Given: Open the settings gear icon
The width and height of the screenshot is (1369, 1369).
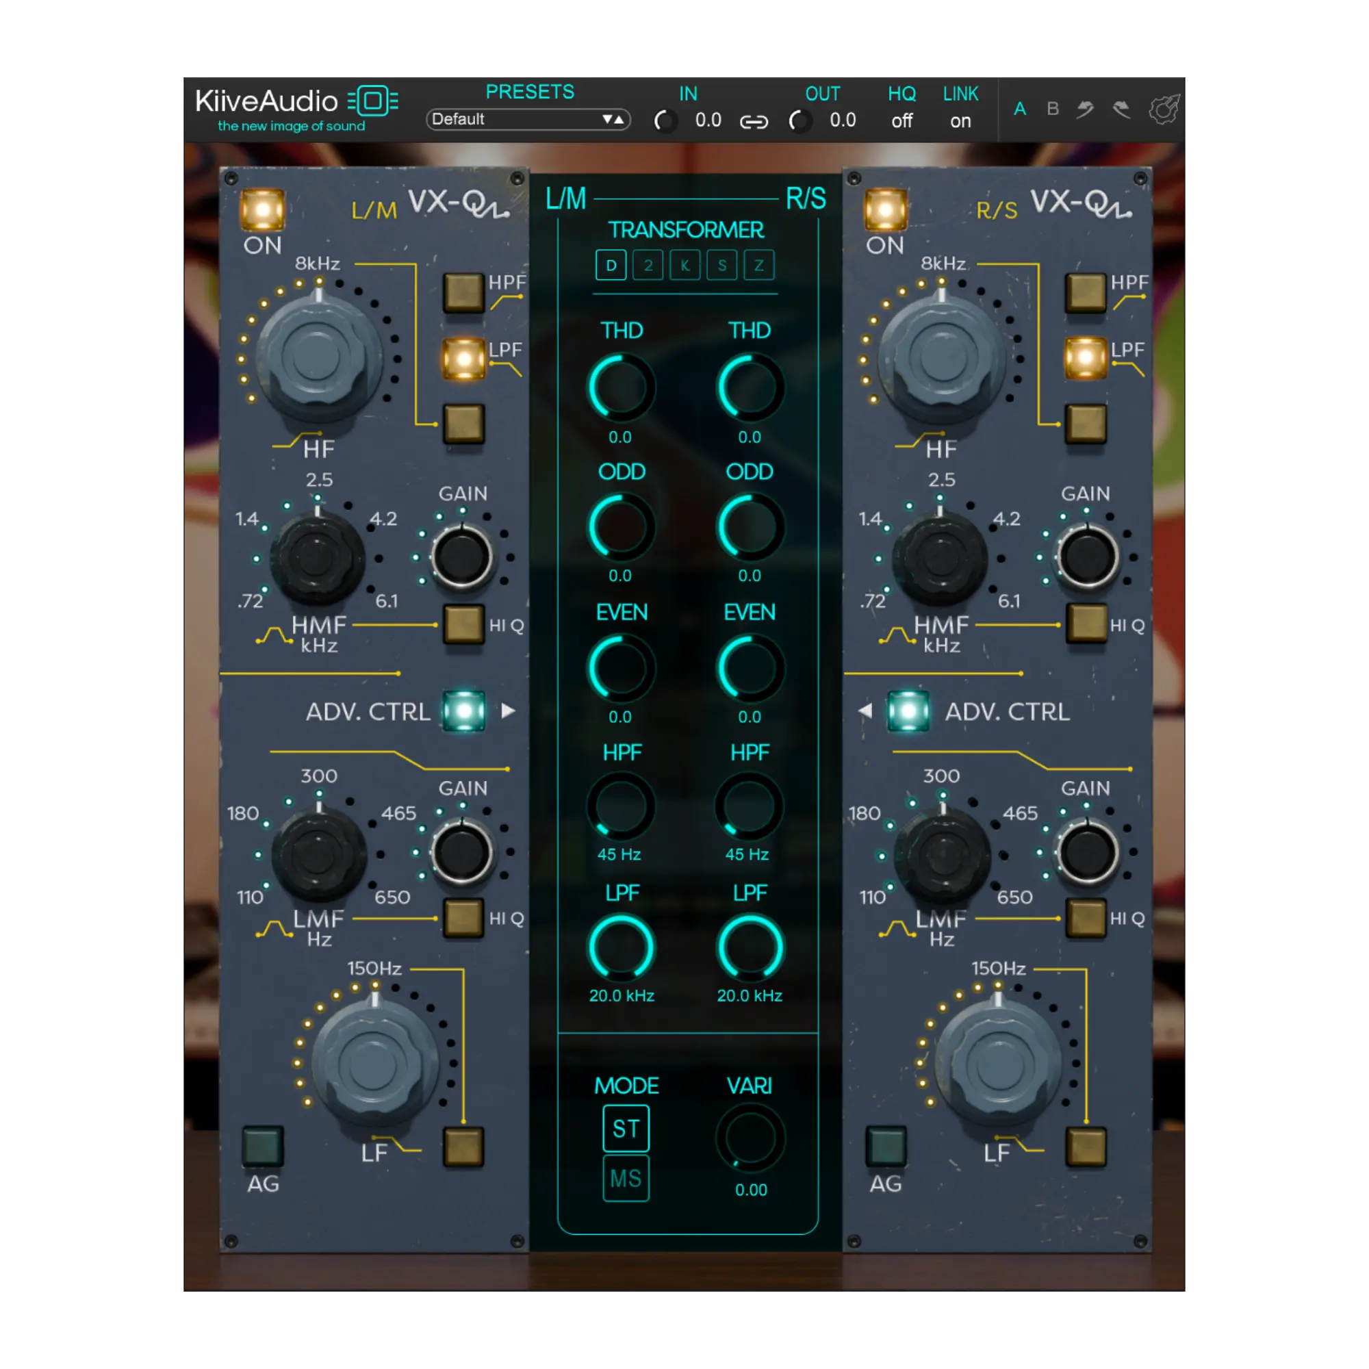Looking at the screenshot, I should point(1164,107).
